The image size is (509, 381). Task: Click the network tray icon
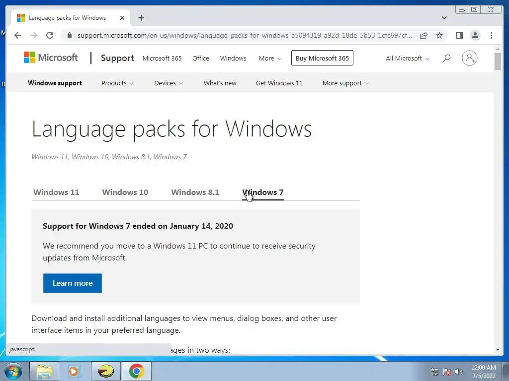pyautogui.click(x=434, y=372)
